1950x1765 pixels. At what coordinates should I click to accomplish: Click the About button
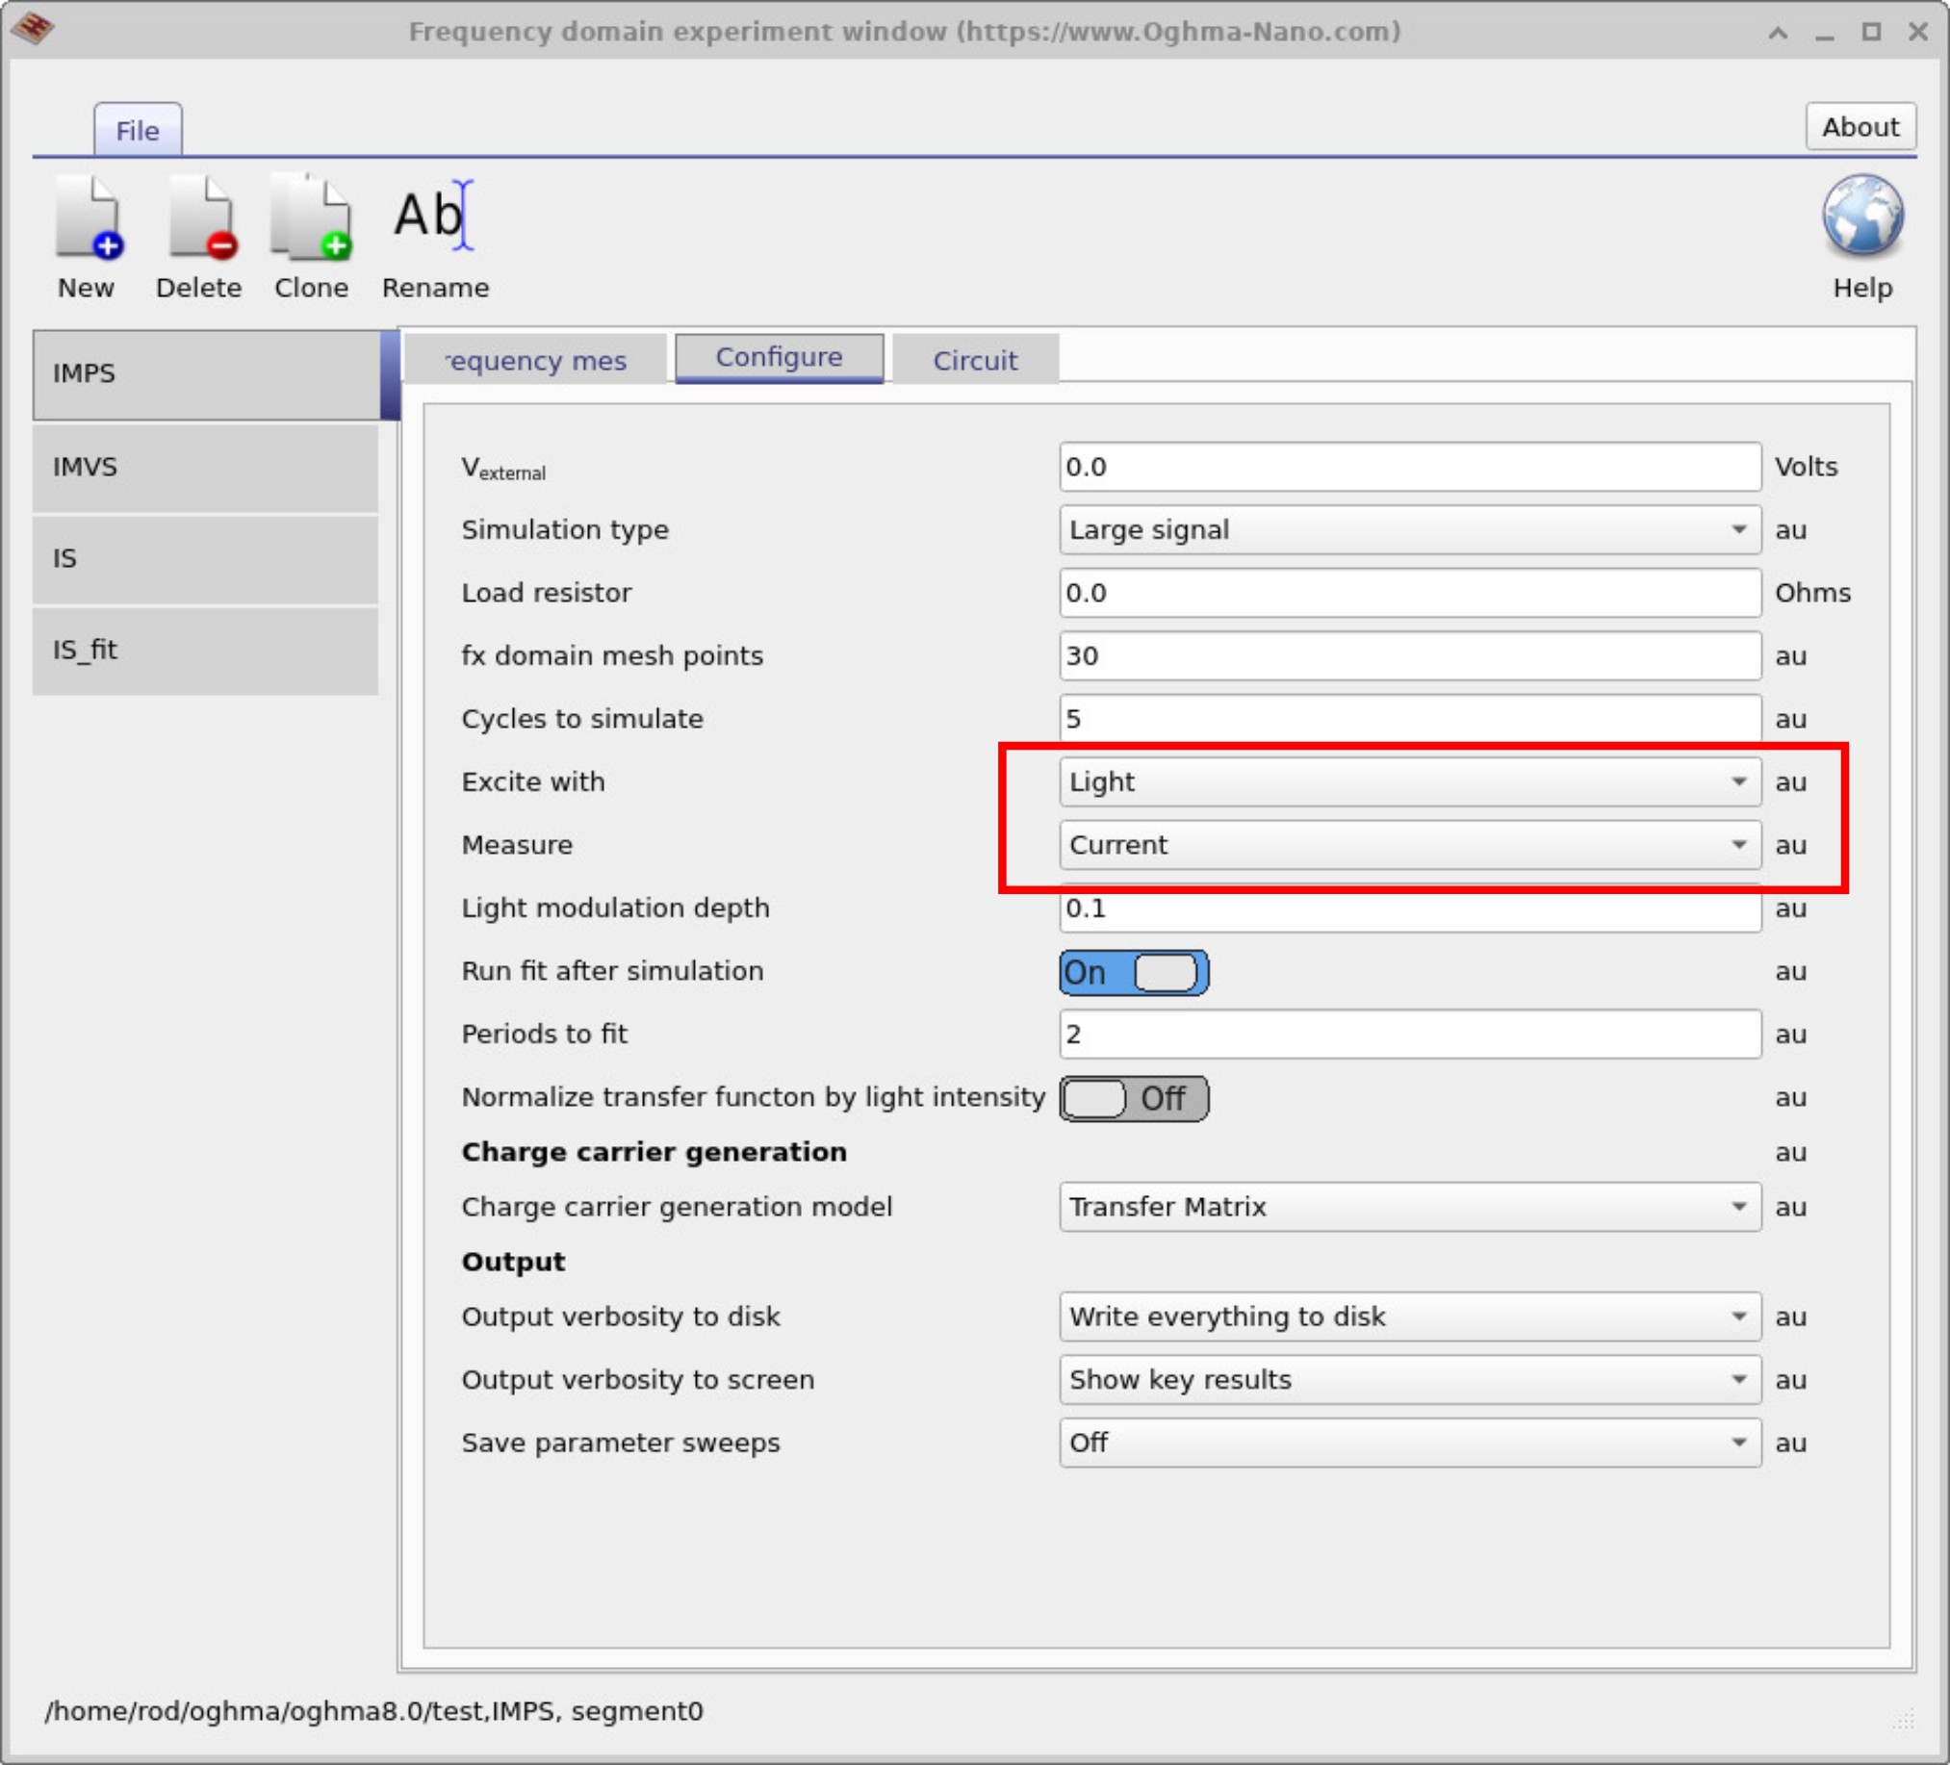[1860, 126]
